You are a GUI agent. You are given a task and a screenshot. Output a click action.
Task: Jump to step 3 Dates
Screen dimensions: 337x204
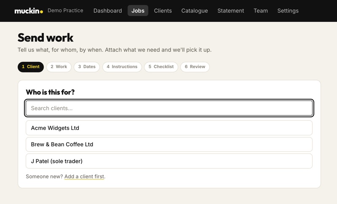pyautogui.click(x=87, y=67)
